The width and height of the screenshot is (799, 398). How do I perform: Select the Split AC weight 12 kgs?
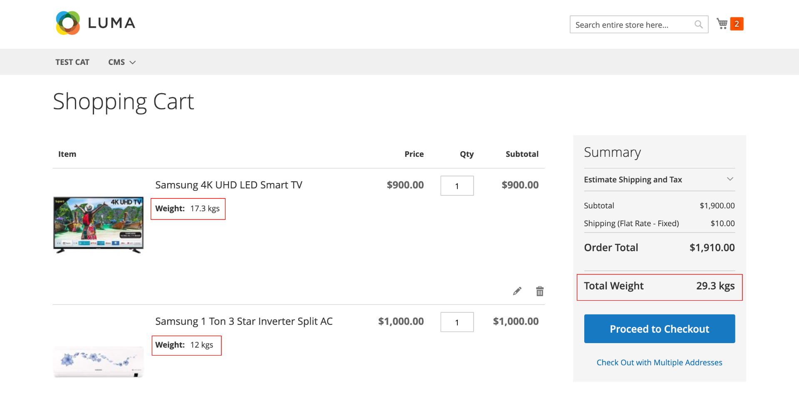(201, 345)
